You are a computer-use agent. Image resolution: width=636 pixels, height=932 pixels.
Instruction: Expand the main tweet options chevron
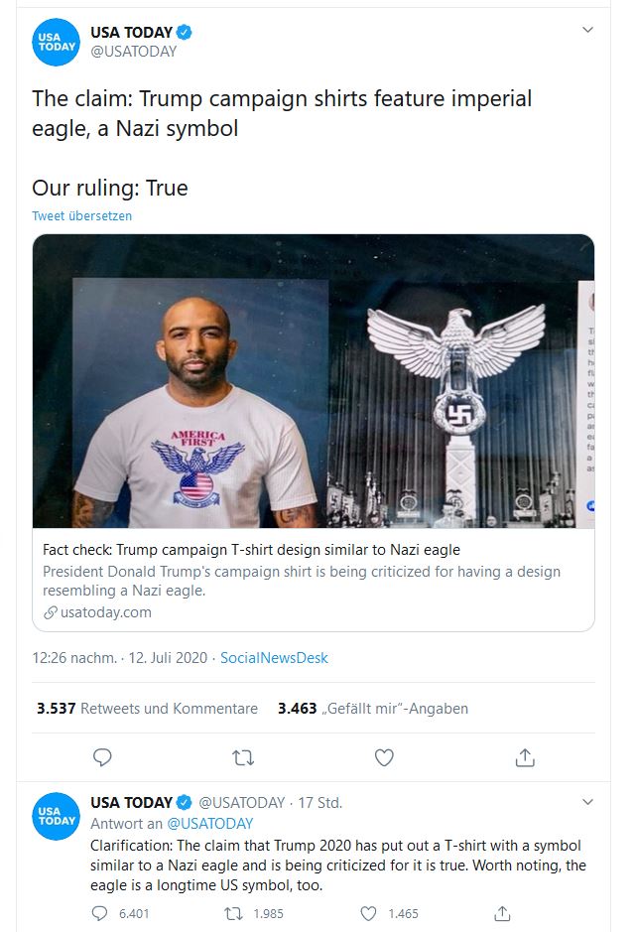tap(587, 30)
